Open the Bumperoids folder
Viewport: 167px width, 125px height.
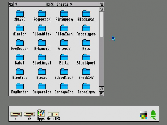click(42, 86)
